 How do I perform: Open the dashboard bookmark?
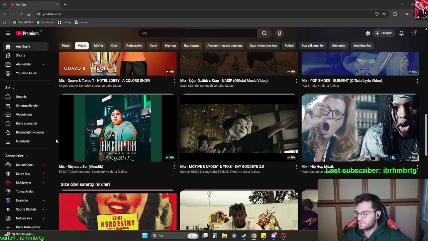click(45, 22)
